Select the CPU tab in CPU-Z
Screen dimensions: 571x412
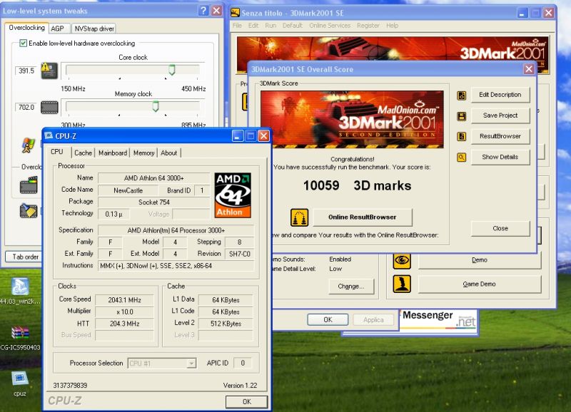point(57,152)
